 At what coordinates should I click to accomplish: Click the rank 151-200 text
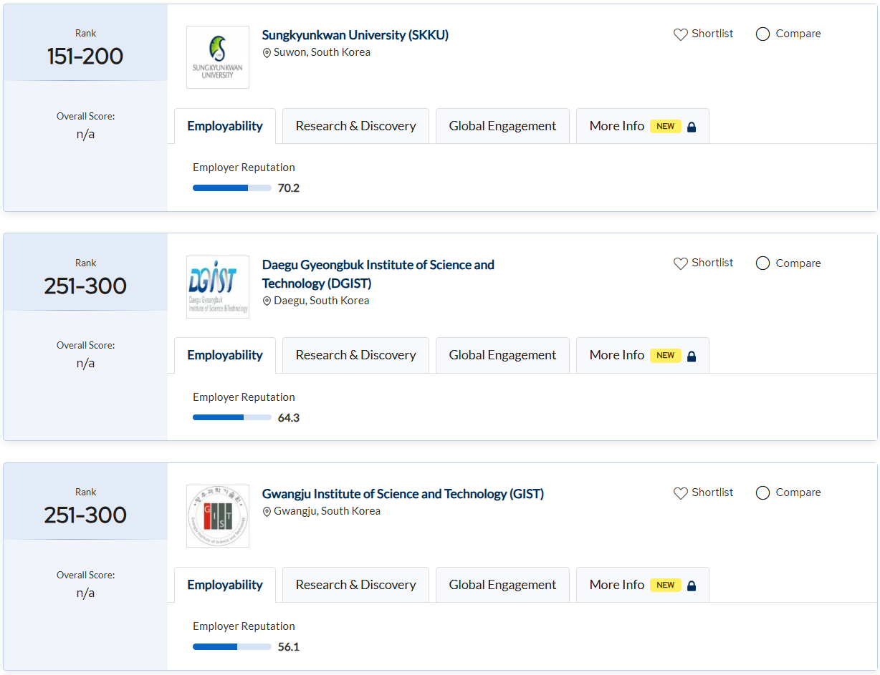pyautogui.click(x=85, y=57)
